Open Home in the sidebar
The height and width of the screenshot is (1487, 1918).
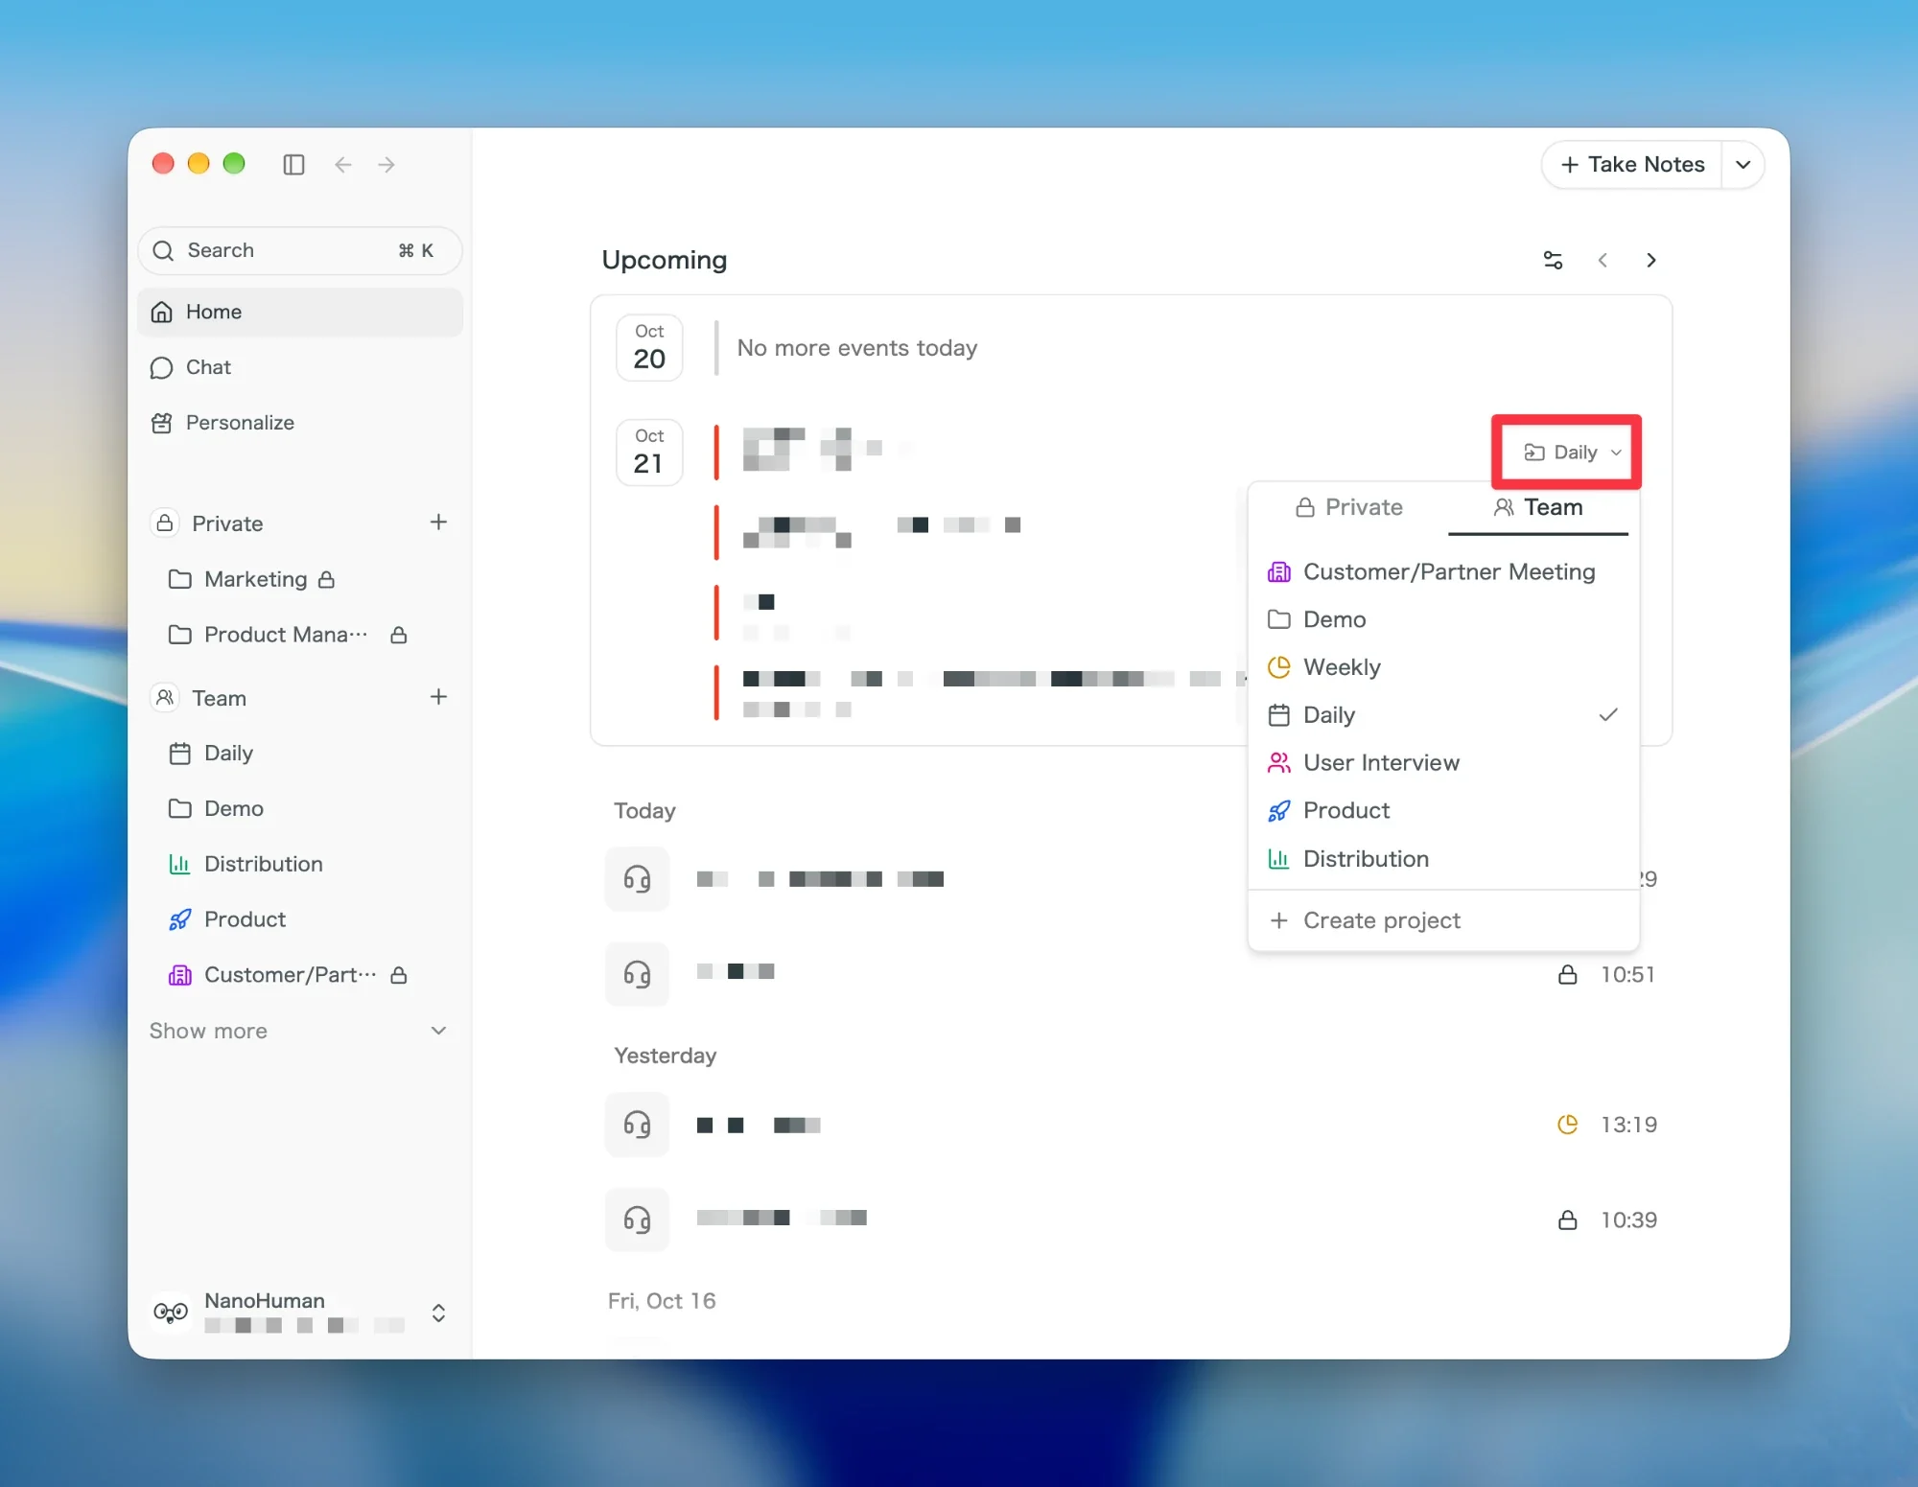pyautogui.click(x=300, y=313)
